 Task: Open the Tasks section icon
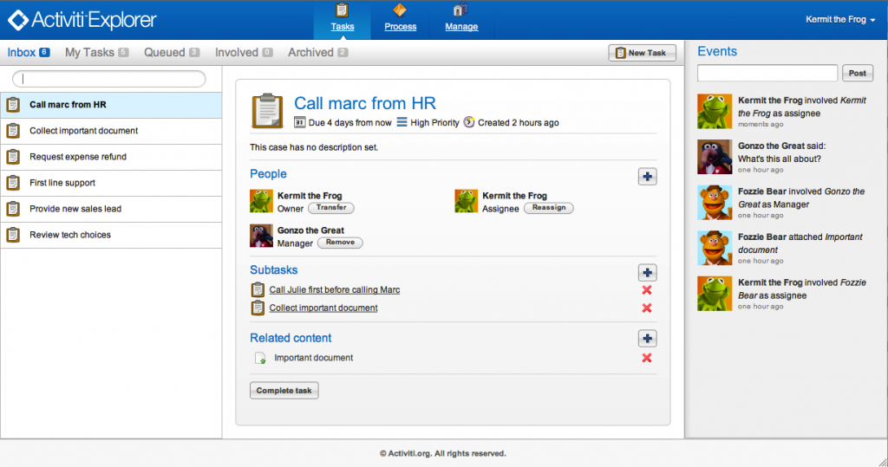(x=342, y=10)
